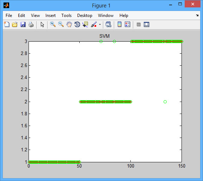Save the figure with floppy icon

click(23, 24)
